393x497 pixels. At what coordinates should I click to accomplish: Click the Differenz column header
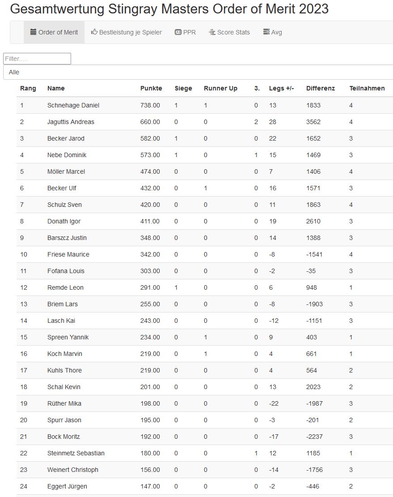point(320,88)
